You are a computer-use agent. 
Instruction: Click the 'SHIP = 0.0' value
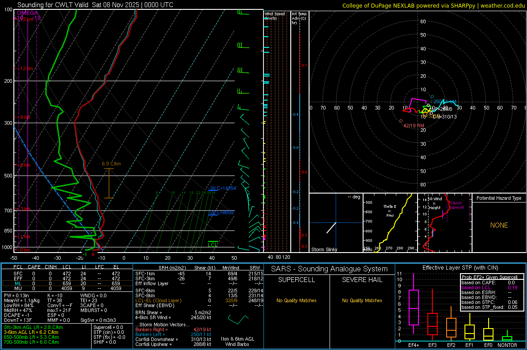tap(105, 342)
